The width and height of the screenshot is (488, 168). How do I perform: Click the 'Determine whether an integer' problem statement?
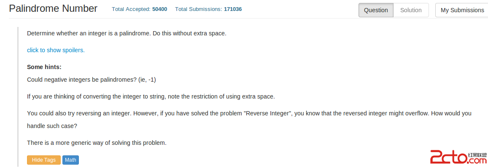(127, 34)
